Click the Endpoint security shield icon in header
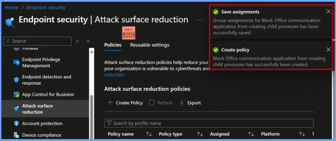Screen dimensions: 336x141 click(x=10, y=21)
